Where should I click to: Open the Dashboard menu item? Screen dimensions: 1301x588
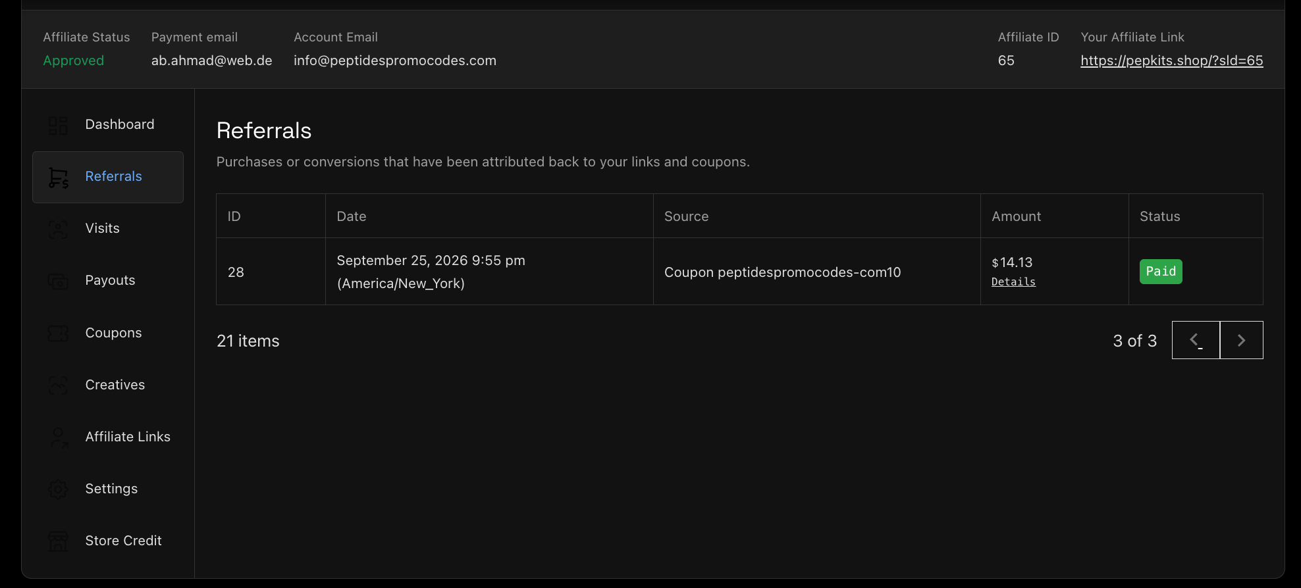(x=108, y=125)
